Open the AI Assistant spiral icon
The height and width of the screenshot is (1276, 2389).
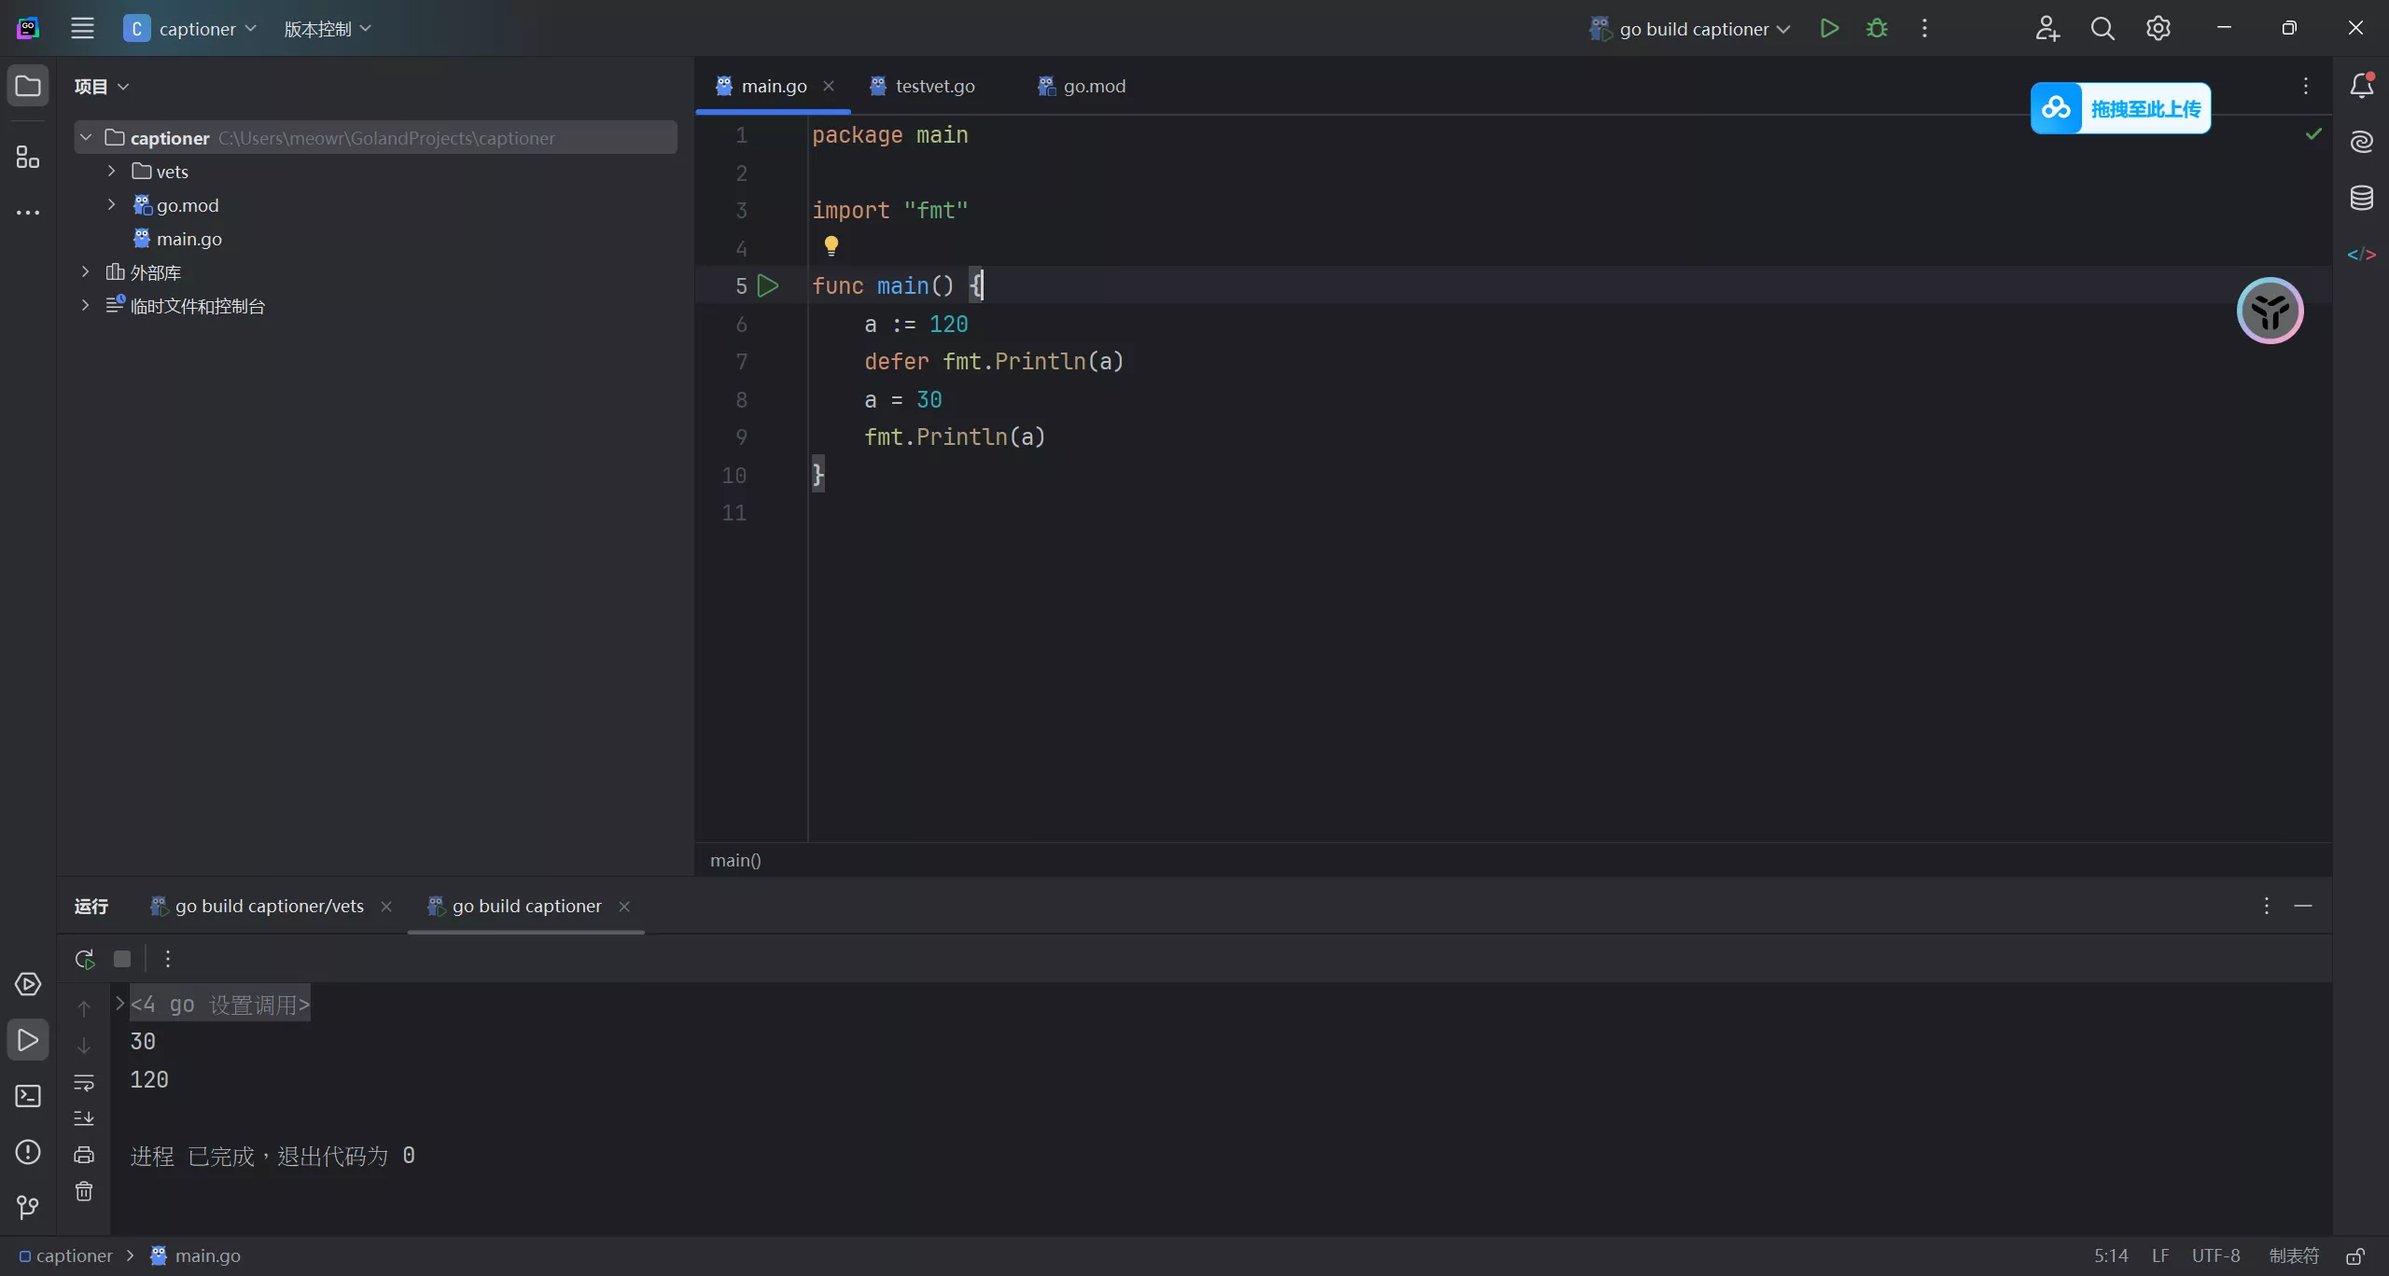2361,142
